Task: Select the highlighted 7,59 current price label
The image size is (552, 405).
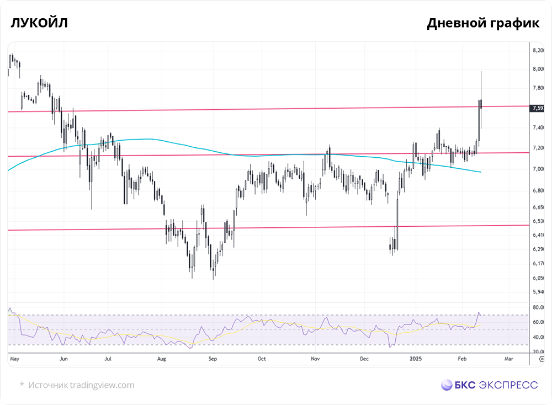Action: click(x=537, y=108)
